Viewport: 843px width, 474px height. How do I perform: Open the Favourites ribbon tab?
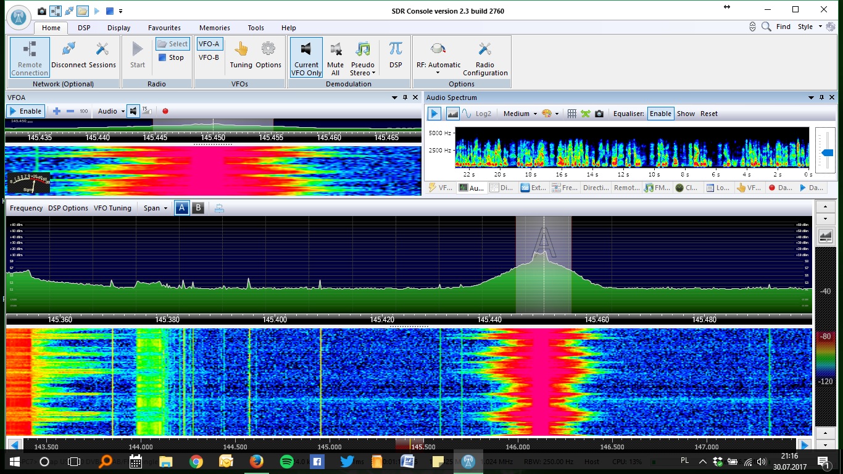(164, 28)
